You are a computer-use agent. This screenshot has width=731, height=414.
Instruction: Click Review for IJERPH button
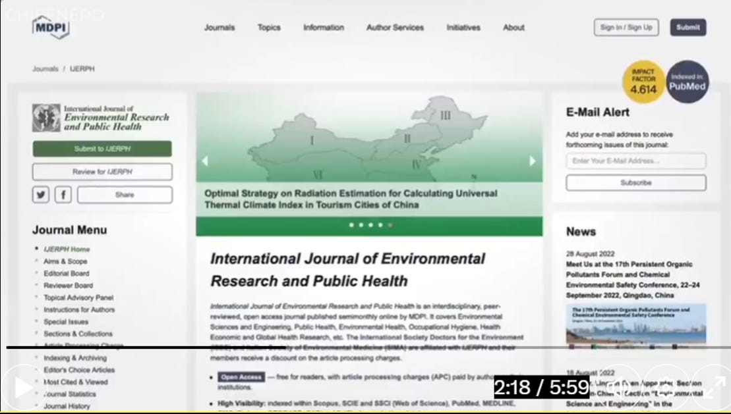(102, 172)
